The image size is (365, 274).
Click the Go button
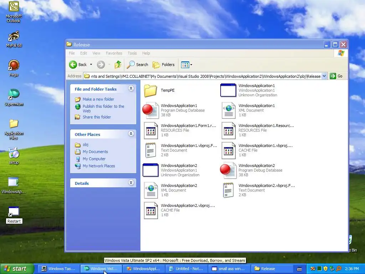click(336, 76)
